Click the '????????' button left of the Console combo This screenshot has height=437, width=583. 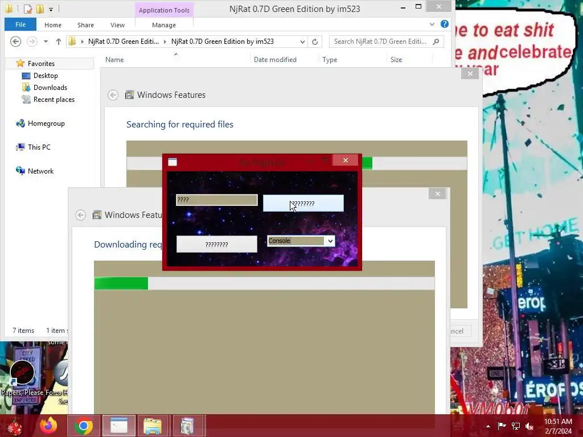coord(217,245)
